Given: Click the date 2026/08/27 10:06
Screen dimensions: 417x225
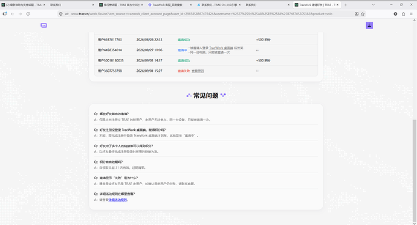Looking at the screenshot, I should pos(149,50).
